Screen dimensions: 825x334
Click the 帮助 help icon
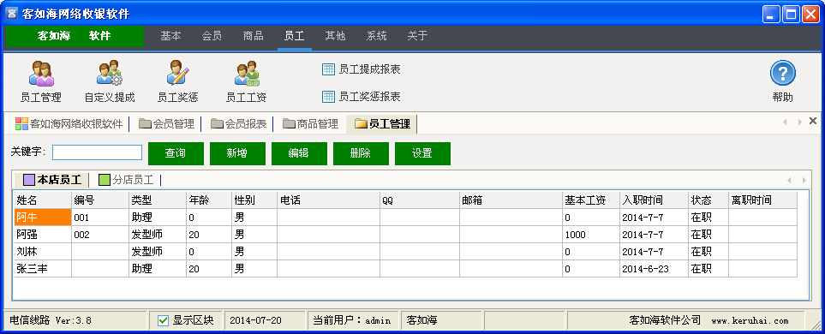pyautogui.click(x=782, y=82)
